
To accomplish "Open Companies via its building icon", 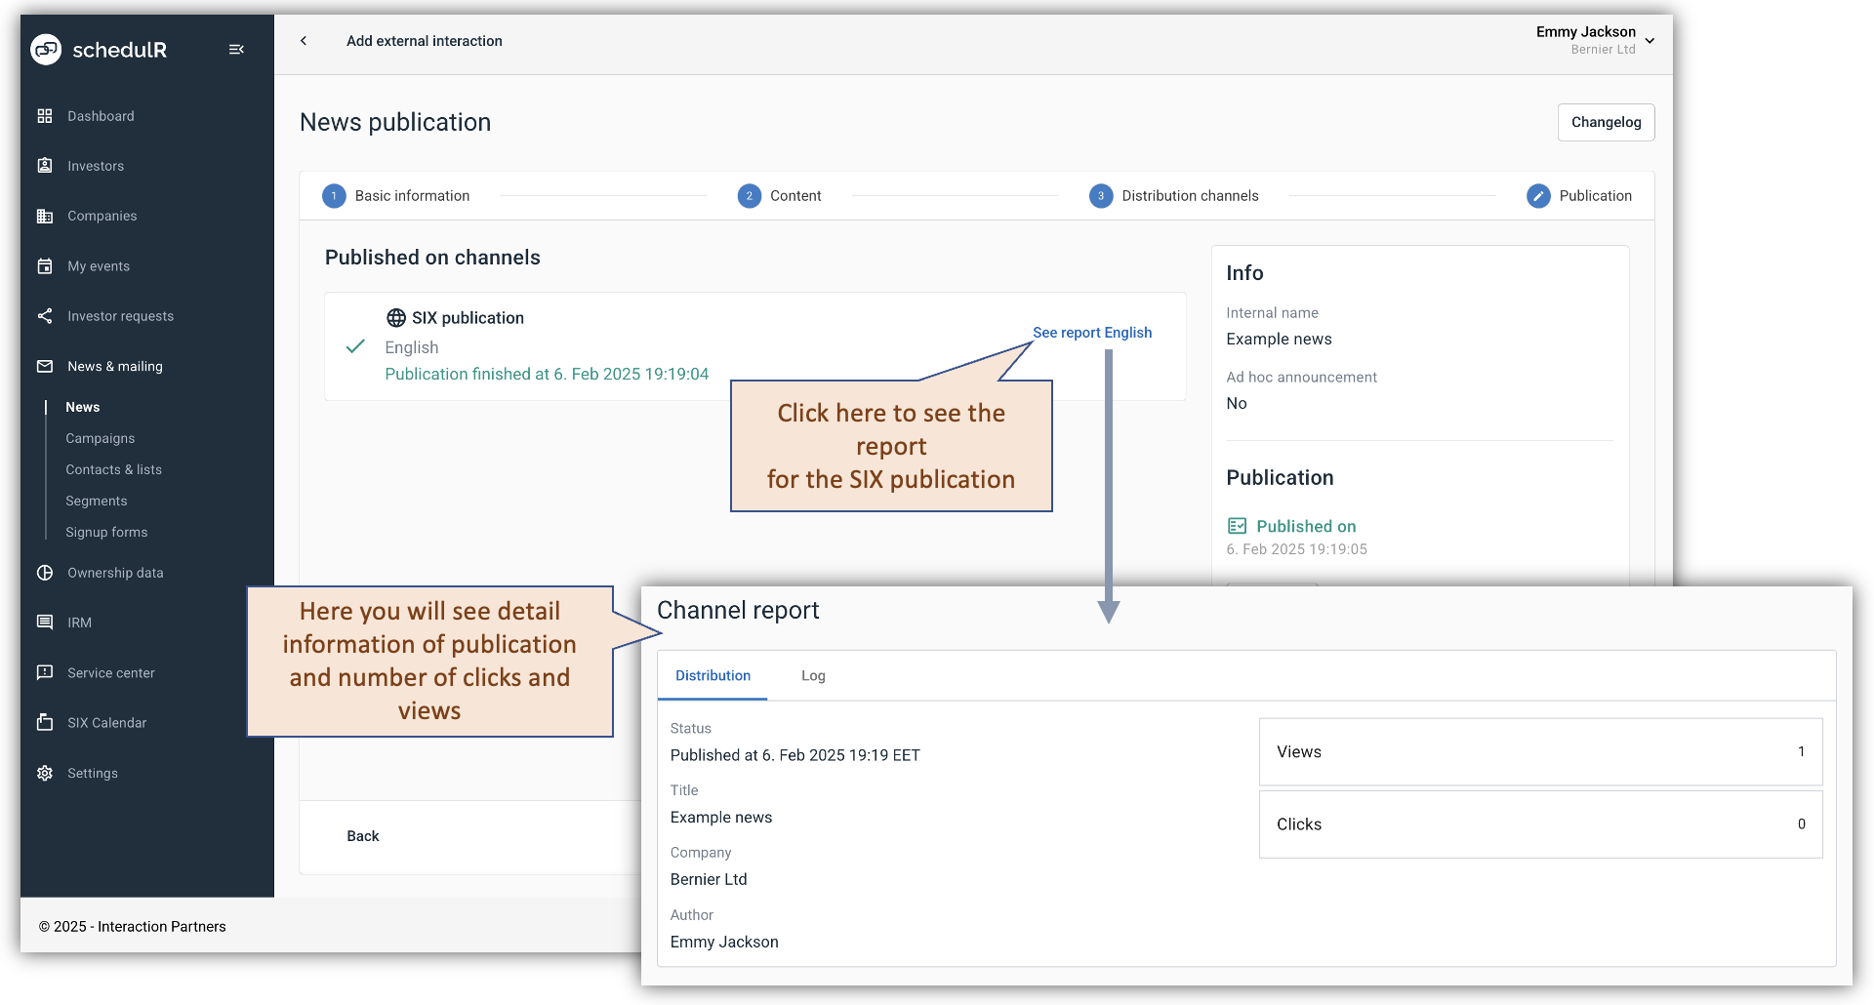I will click(45, 216).
